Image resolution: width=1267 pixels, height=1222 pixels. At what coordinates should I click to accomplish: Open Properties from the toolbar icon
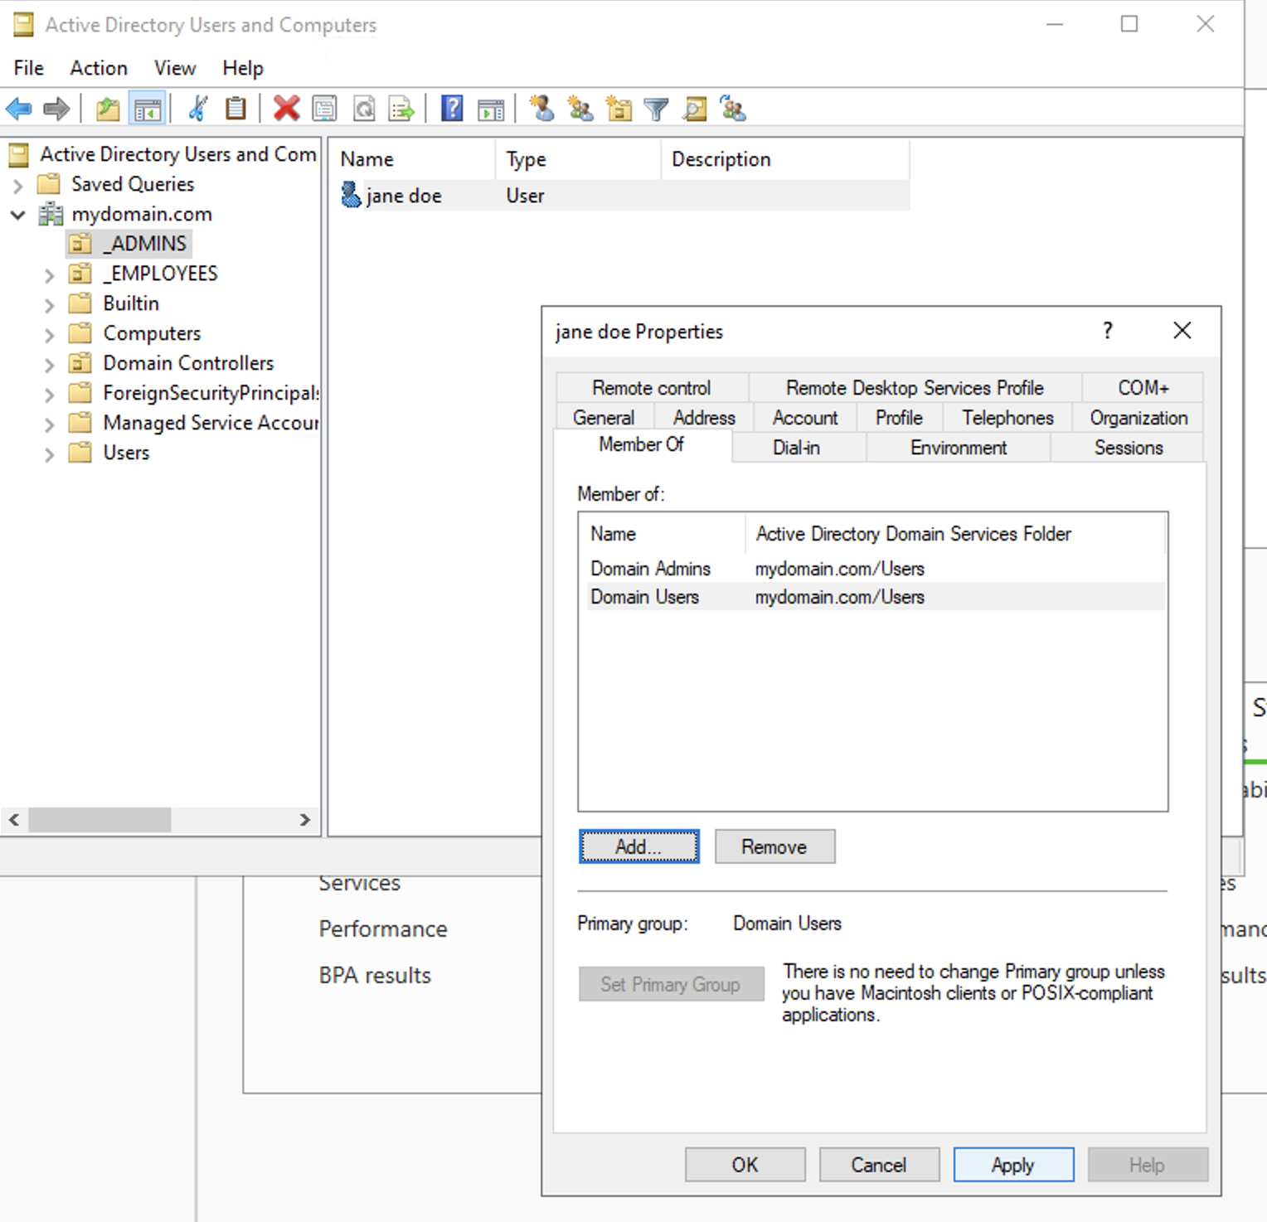pyautogui.click(x=324, y=109)
